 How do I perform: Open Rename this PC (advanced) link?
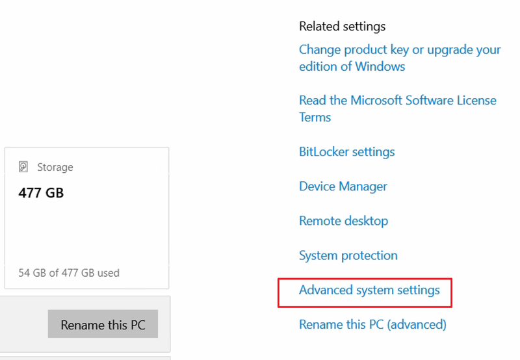tap(372, 324)
